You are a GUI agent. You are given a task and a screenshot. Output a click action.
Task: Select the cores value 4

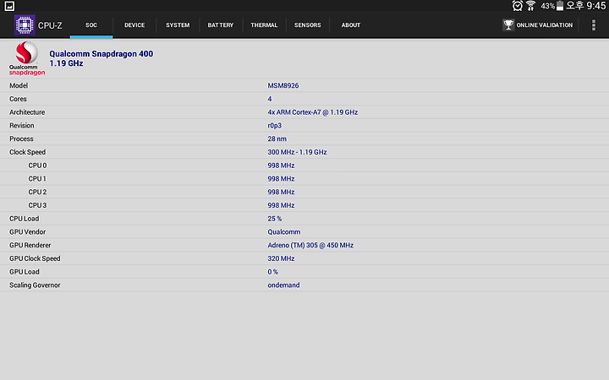pos(270,99)
